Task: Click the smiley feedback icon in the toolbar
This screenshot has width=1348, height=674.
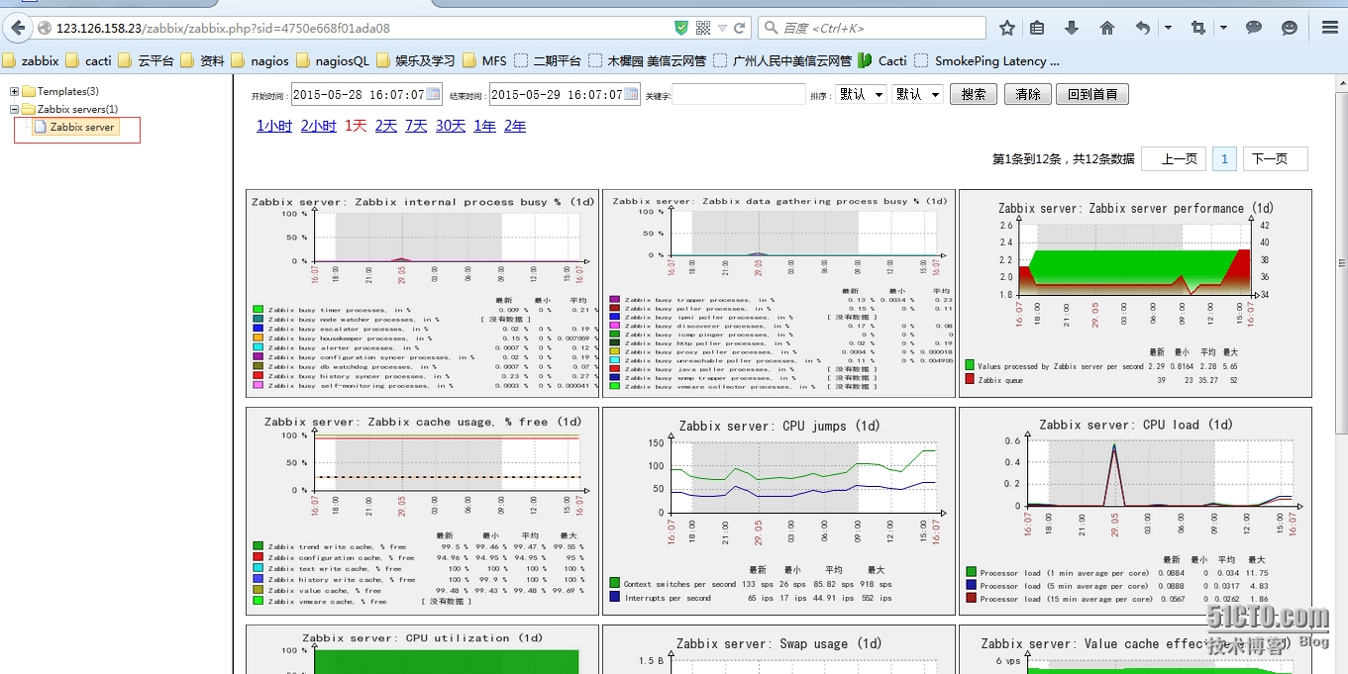Action: pos(1289,29)
